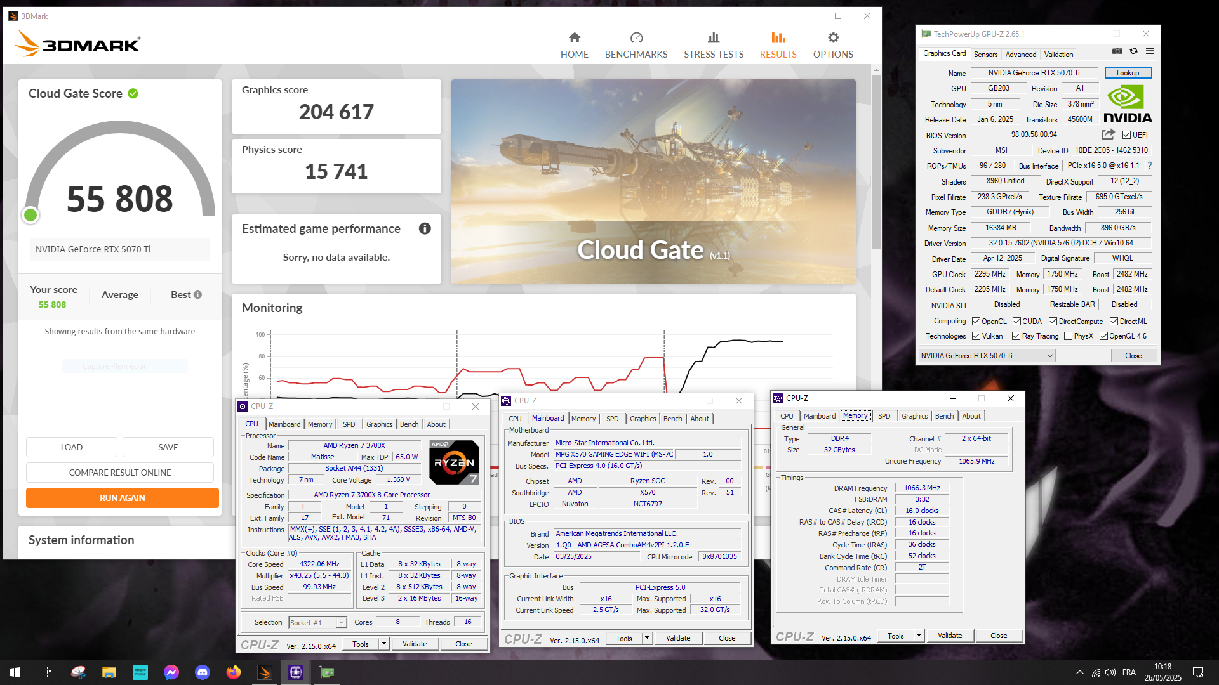Click COMPARE RESULT ONLINE
The image size is (1219, 685).
[x=120, y=473]
